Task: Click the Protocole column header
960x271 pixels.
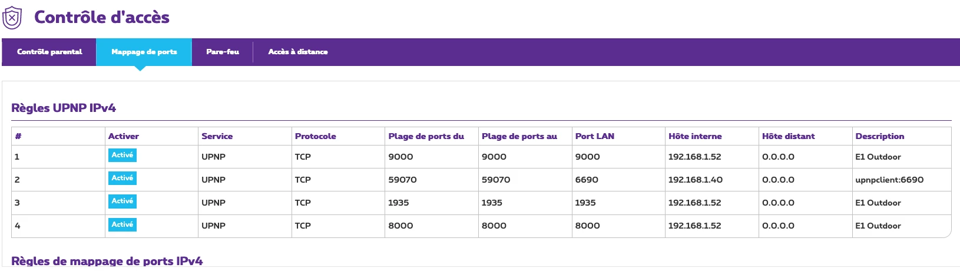Action: (316, 136)
